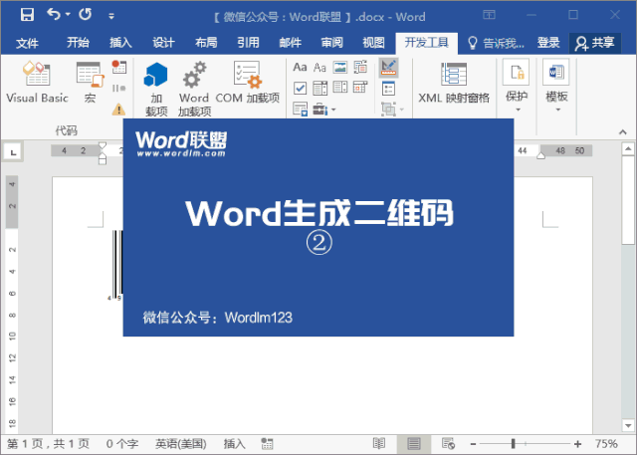Insert a plain text content control
637x455 pixels.
click(319, 67)
